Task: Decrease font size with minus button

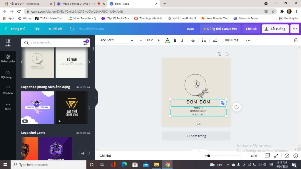Action: click(x=141, y=40)
